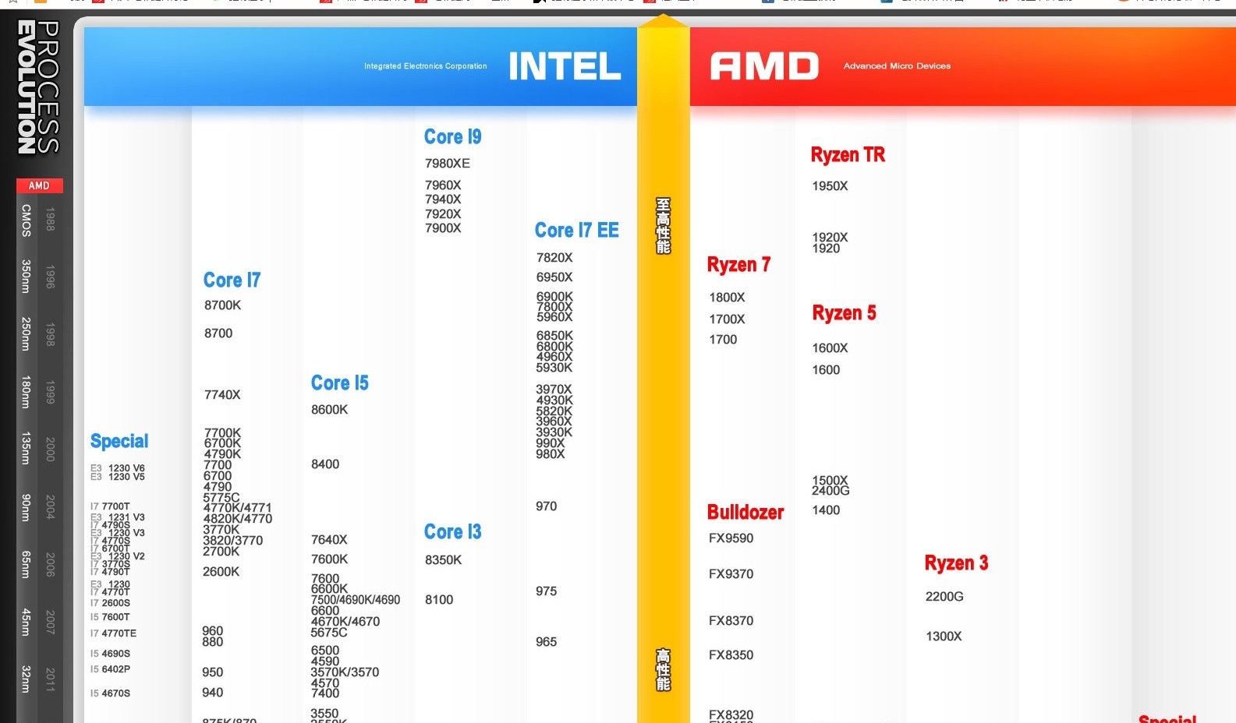
Task: Select the 7640X entry
Action: point(329,540)
